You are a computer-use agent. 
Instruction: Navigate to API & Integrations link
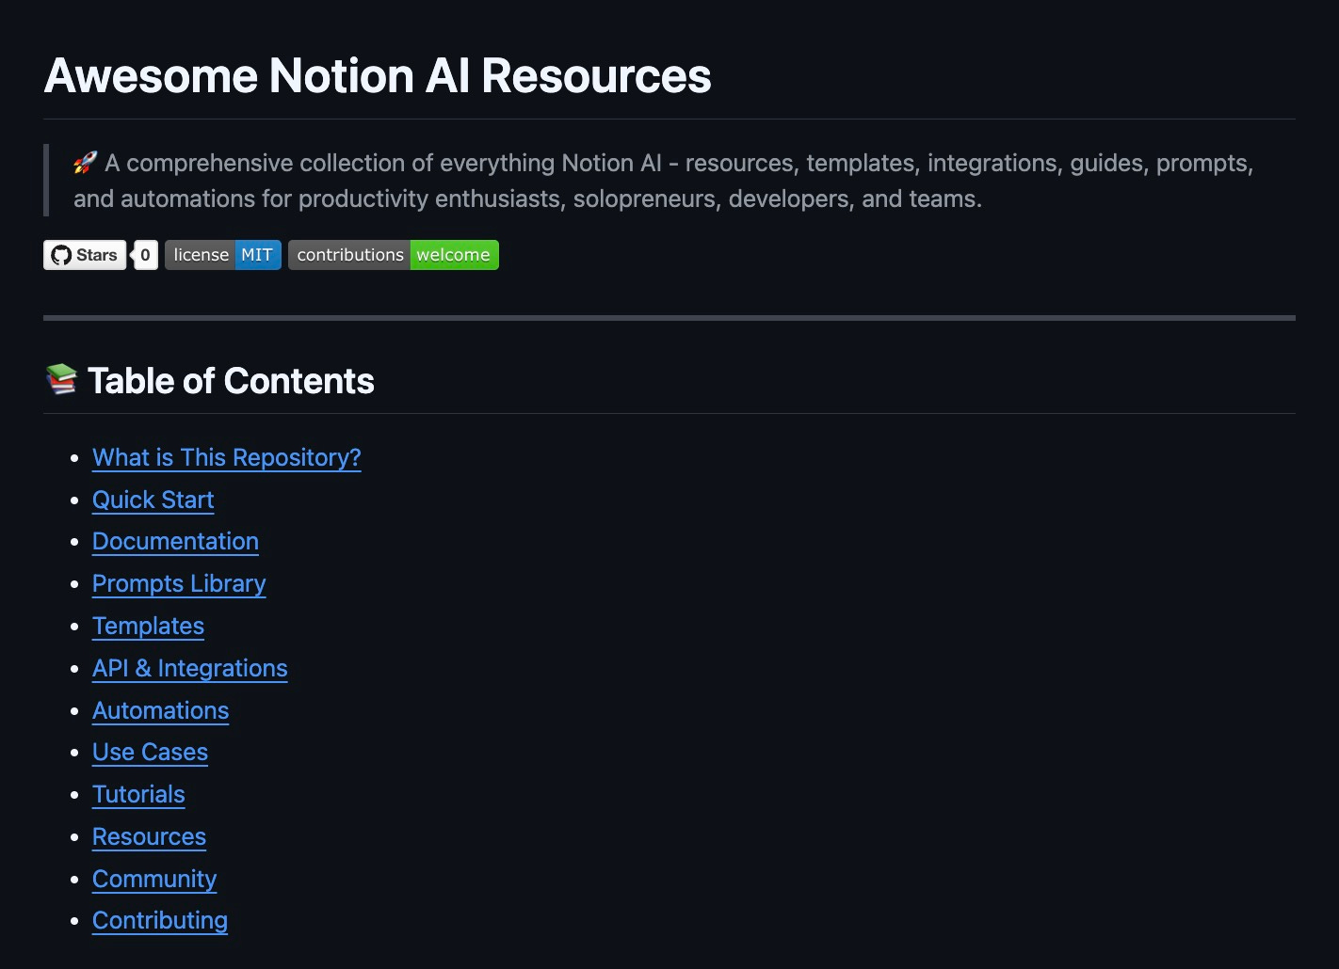click(190, 668)
